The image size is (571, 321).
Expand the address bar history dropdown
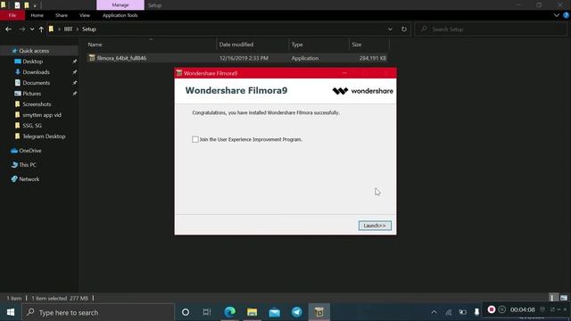click(390, 29)
